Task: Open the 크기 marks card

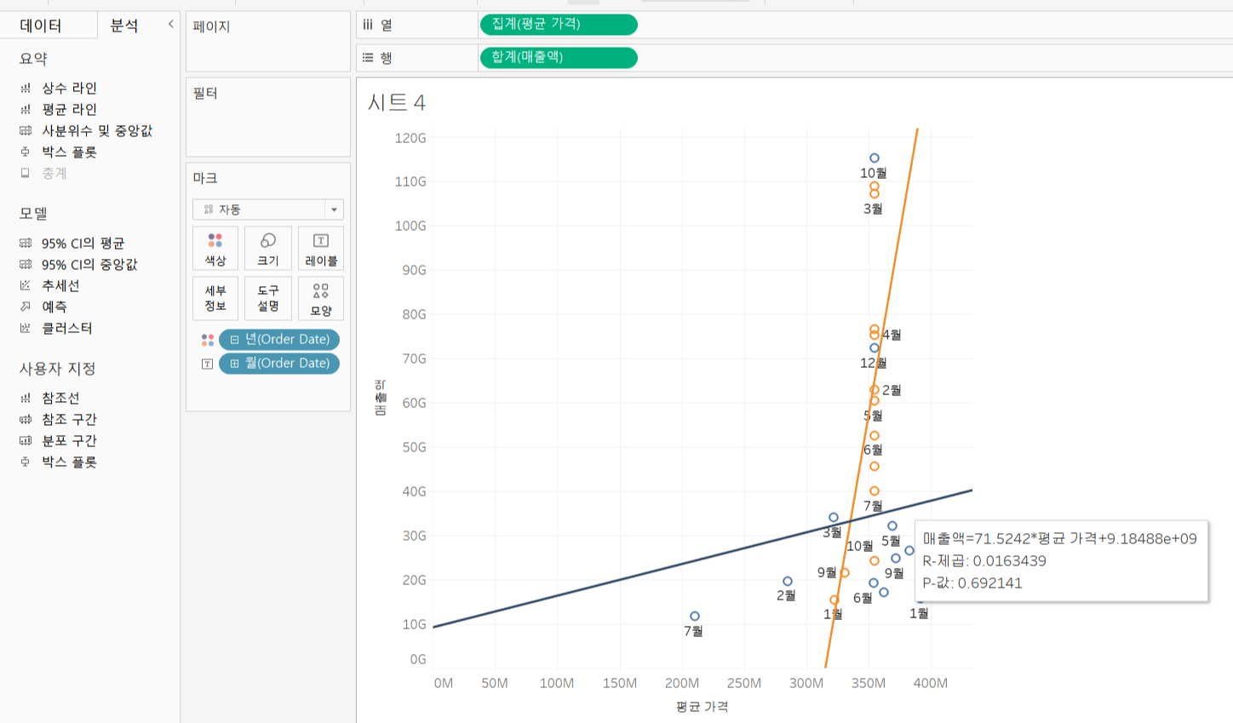Action: [268, 249]
